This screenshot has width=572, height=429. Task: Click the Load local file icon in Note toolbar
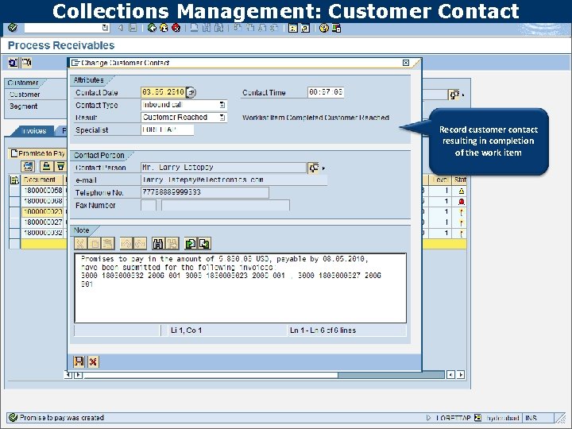(191, 243)
